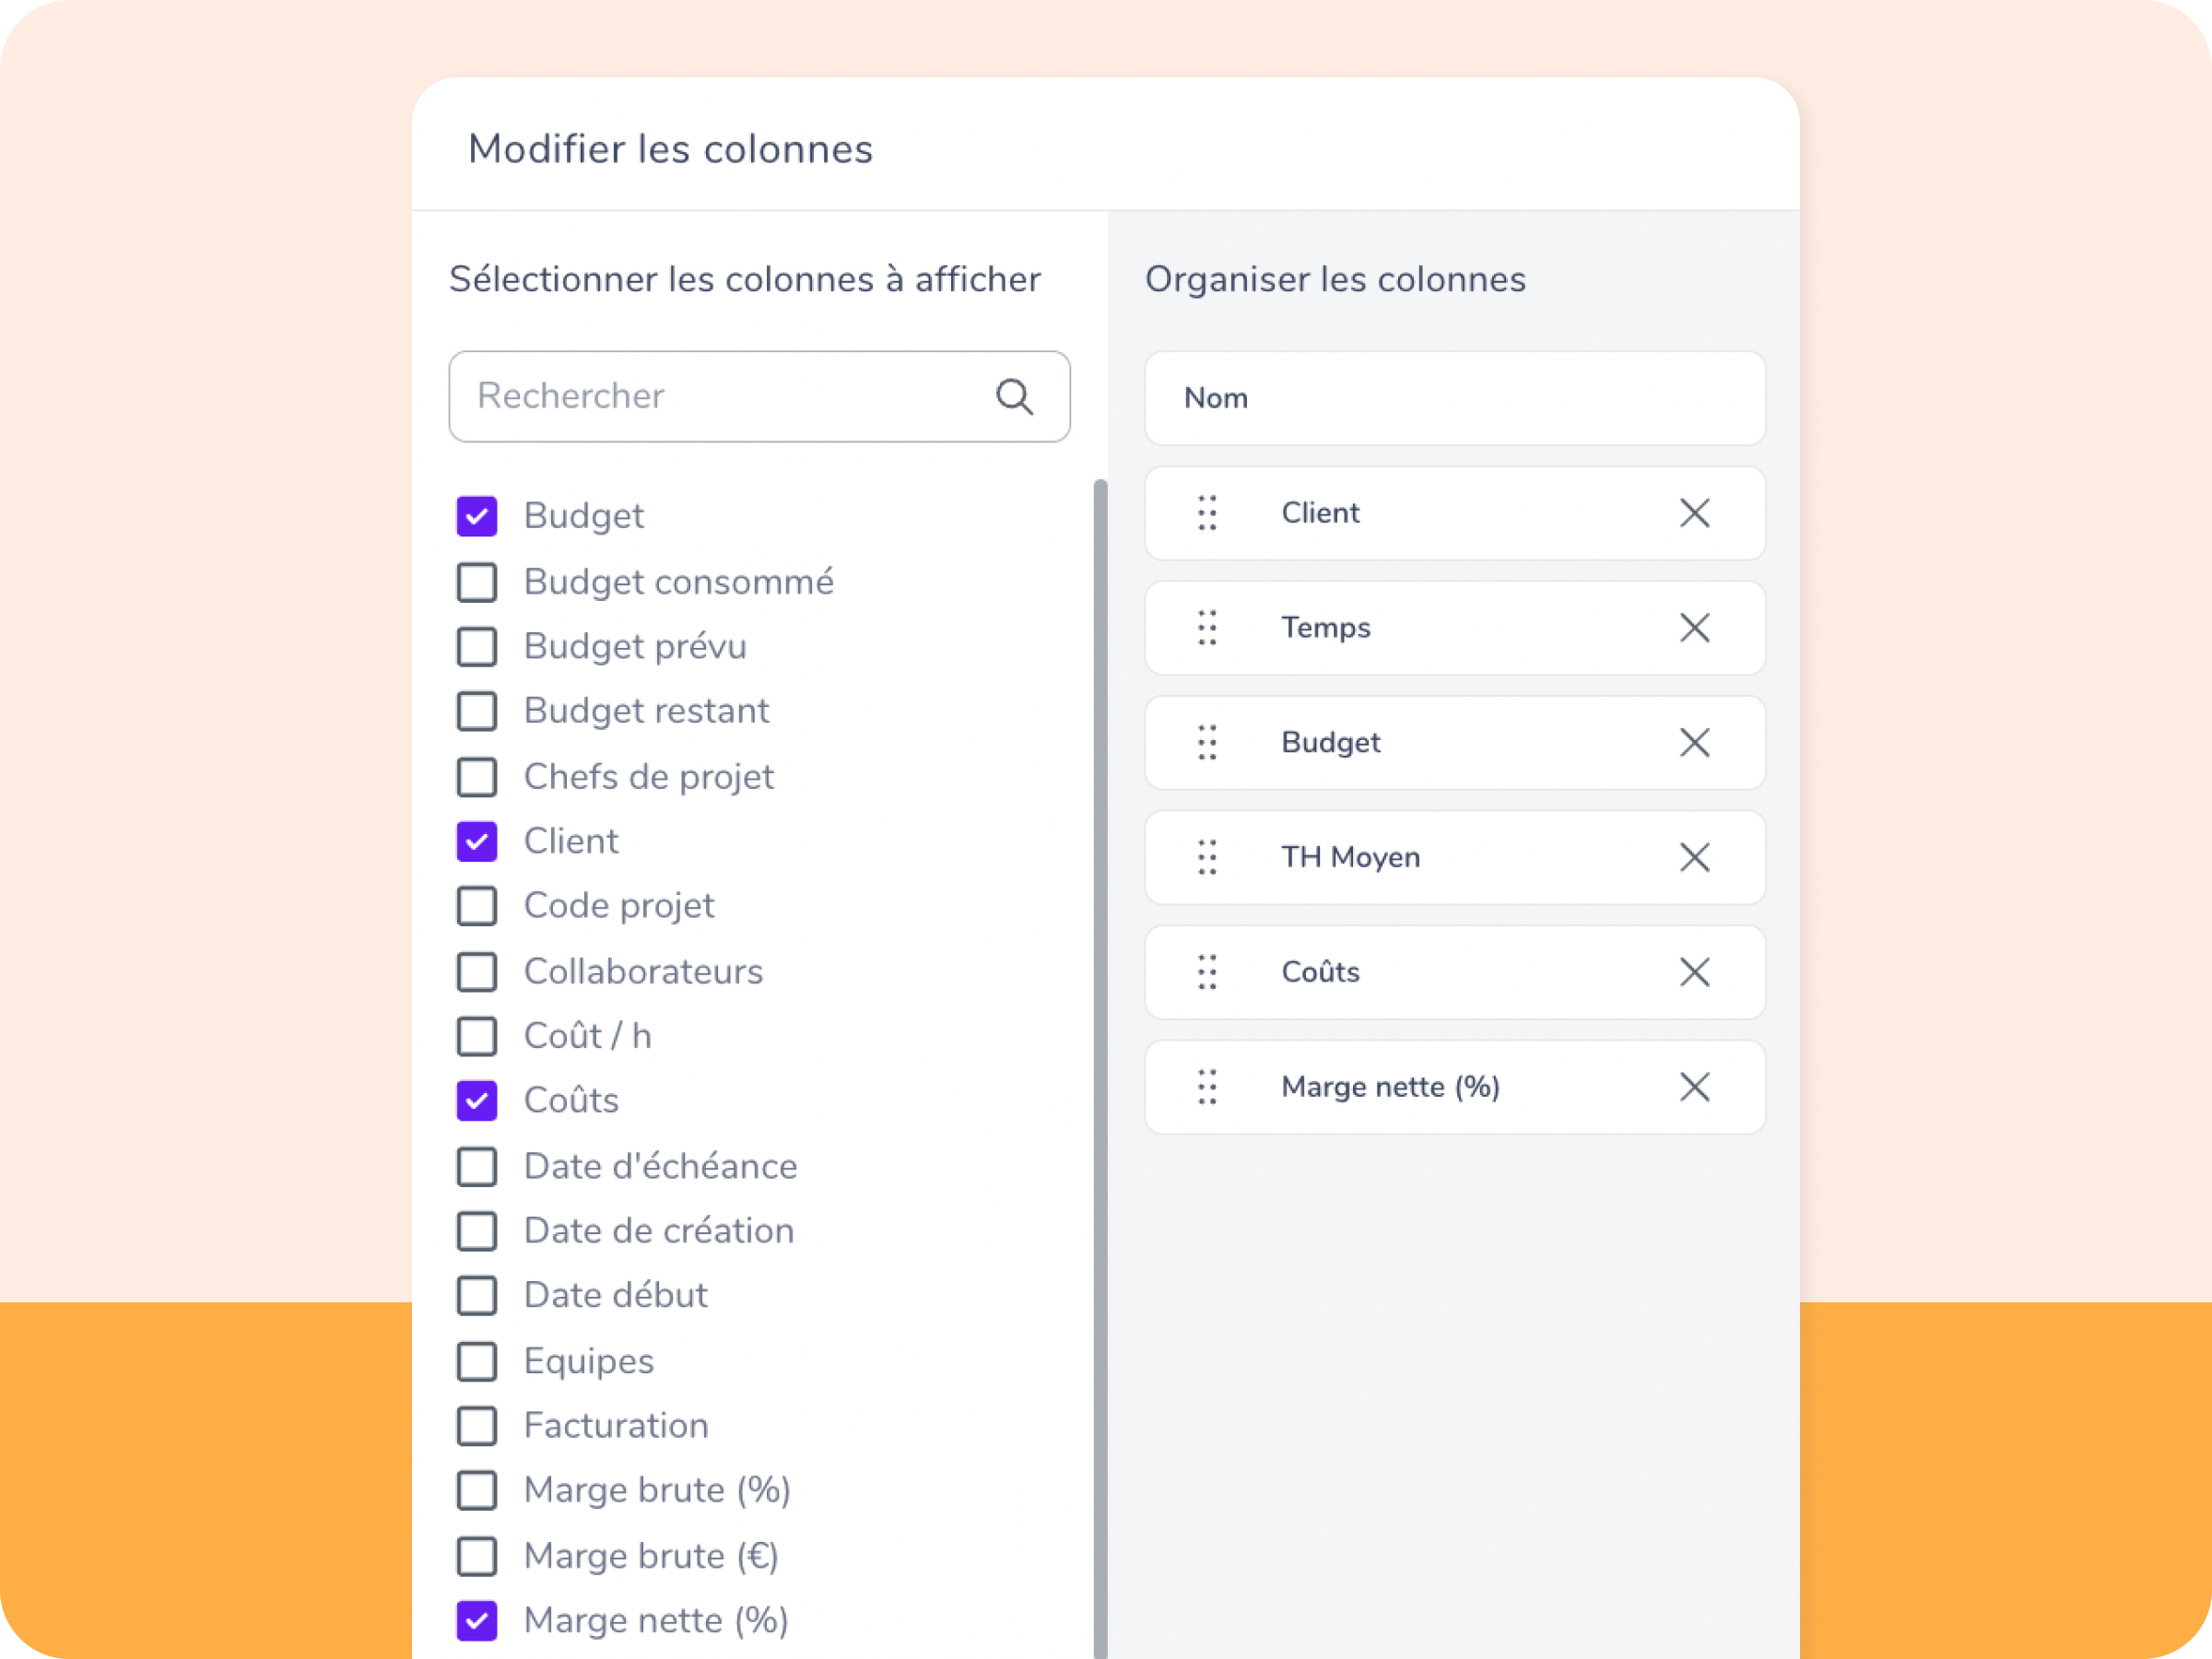Enable the Chefs de projet checkbox
This screenshot has width=2212, height=1659.
coord(477,777)
